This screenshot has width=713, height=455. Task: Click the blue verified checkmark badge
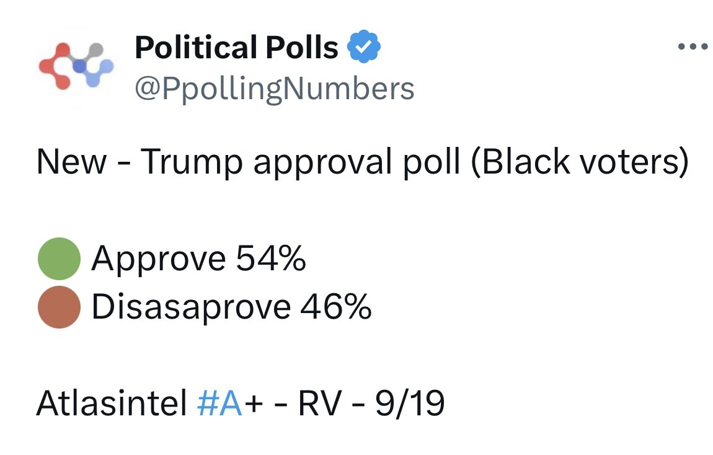[x=366, y=48]
